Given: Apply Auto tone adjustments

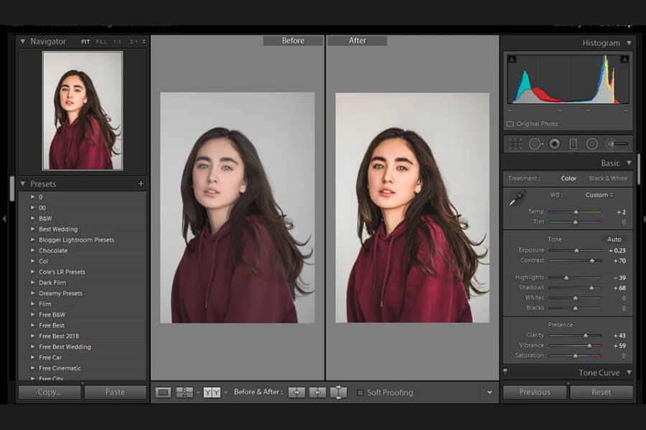Looking at the screenshot, I should coord(614,239).
